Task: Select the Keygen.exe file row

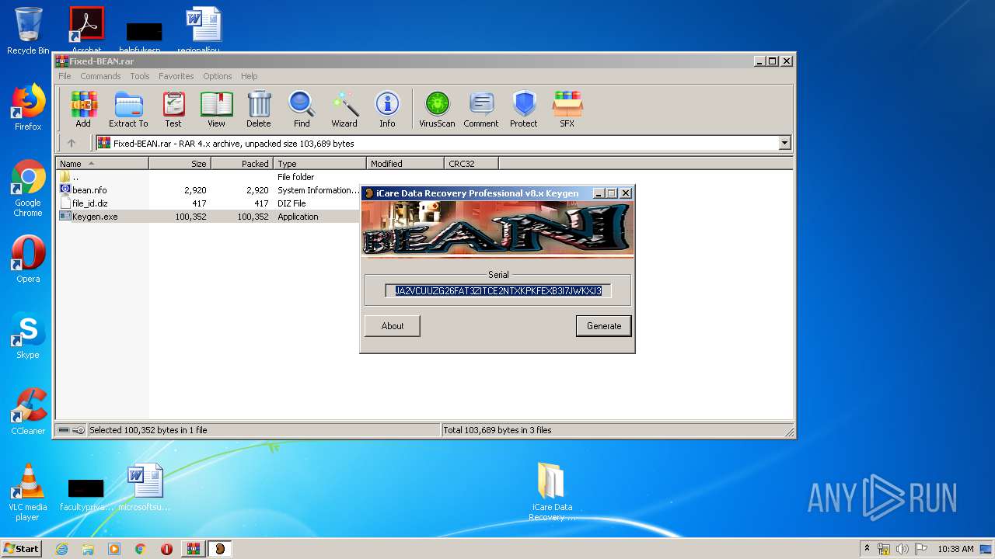Action: [208, 217]
